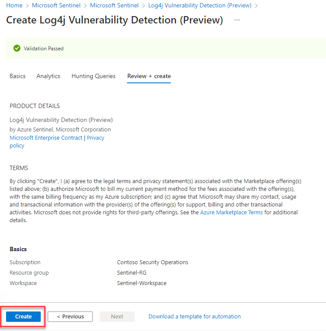Image resolution: width=326 pixels, height=331 pixels.
Task: Go to the Home breadcrumb
Action: click(14, 5)
